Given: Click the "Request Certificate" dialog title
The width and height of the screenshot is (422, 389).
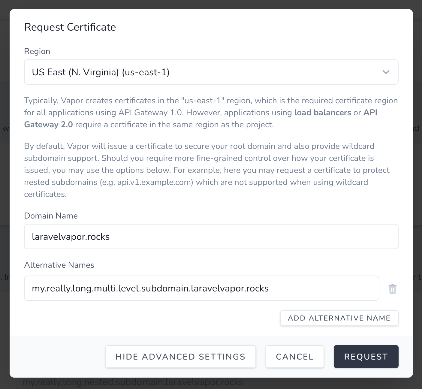Looking at the screenshot, I should [70, 27].
